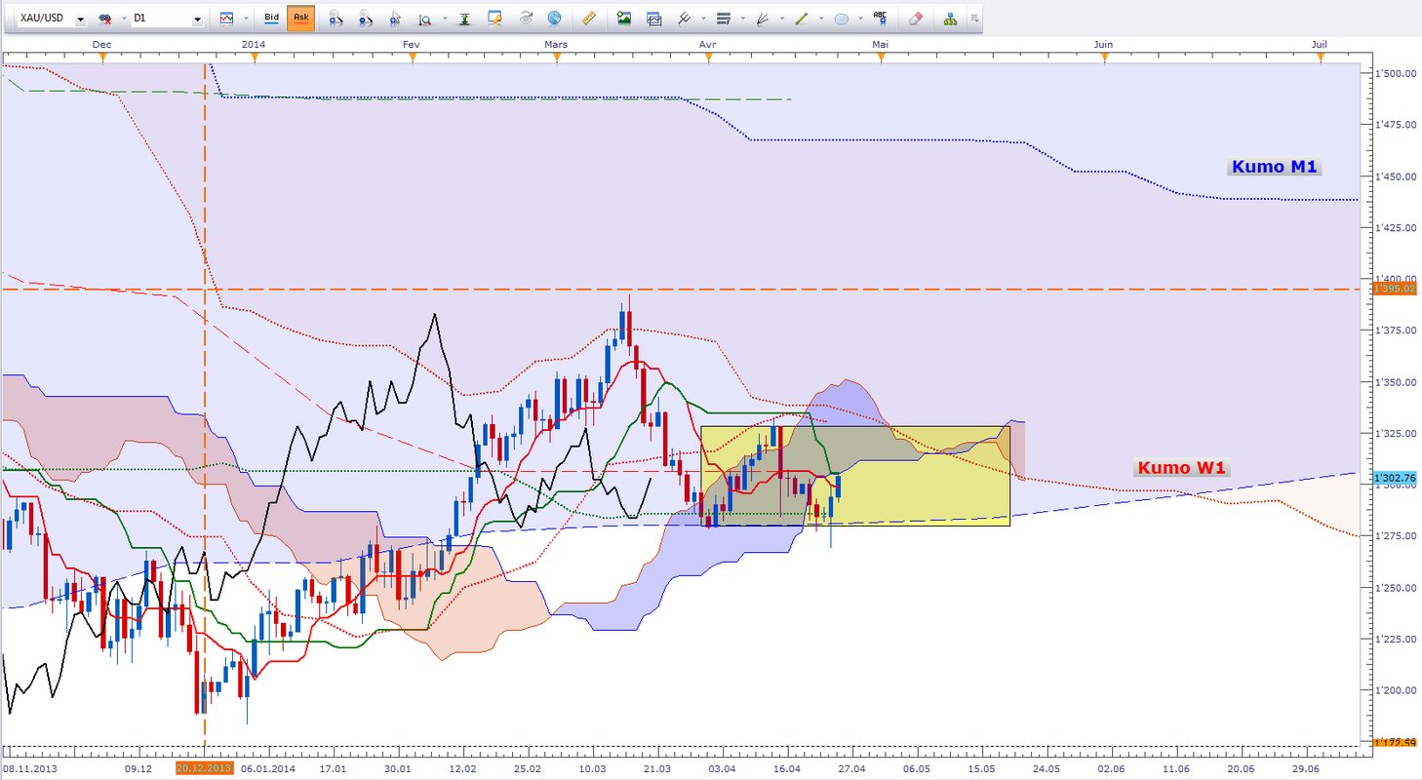The height and width of the screenshot is (780, 1422).
Task: Click the add image icon
Action: (x=623, y=19)
